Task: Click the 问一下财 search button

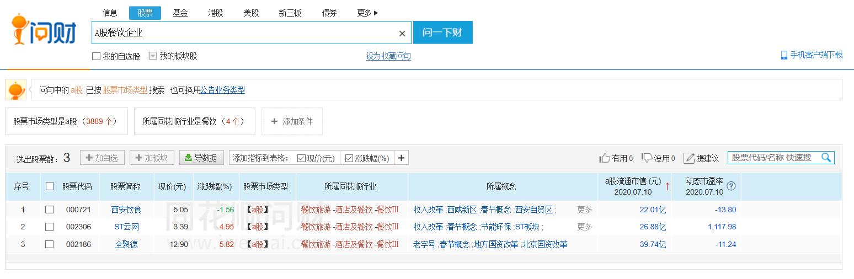Action: [443, 33]
